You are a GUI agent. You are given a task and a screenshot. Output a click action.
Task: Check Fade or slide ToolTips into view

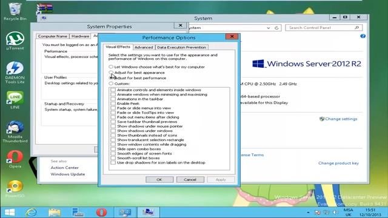(x=113, y=113)
